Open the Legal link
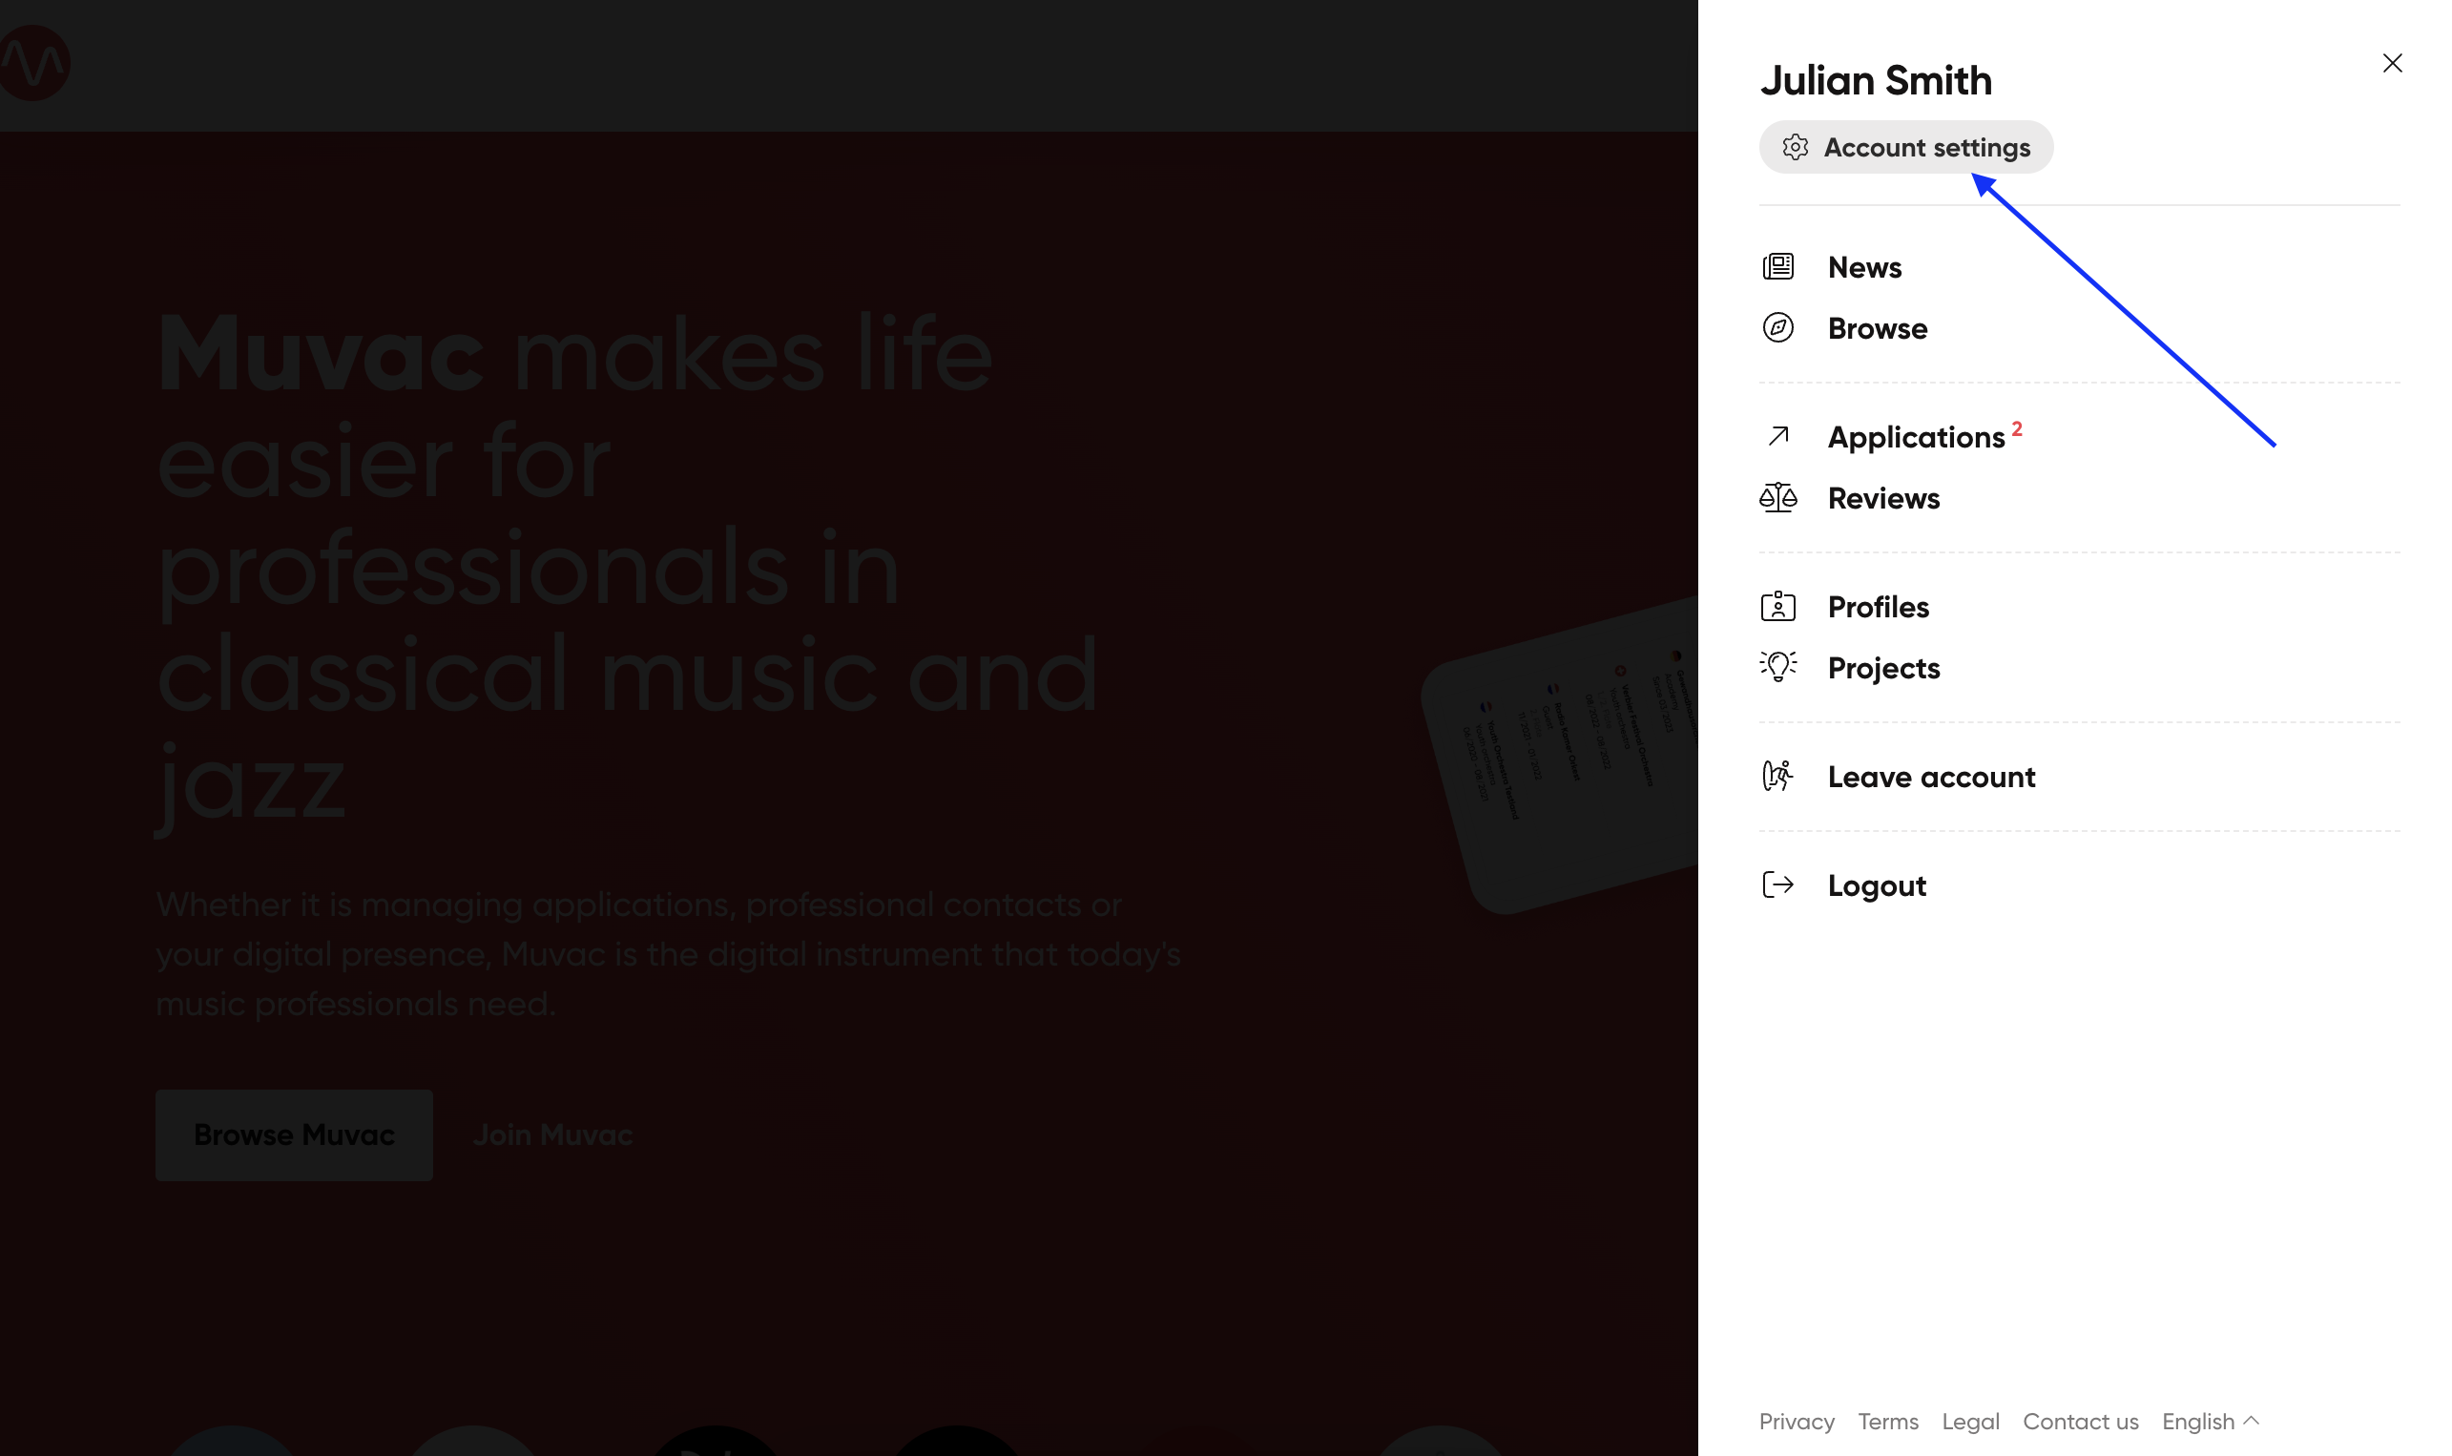The image size is (2452, 1456). 1969,1422
